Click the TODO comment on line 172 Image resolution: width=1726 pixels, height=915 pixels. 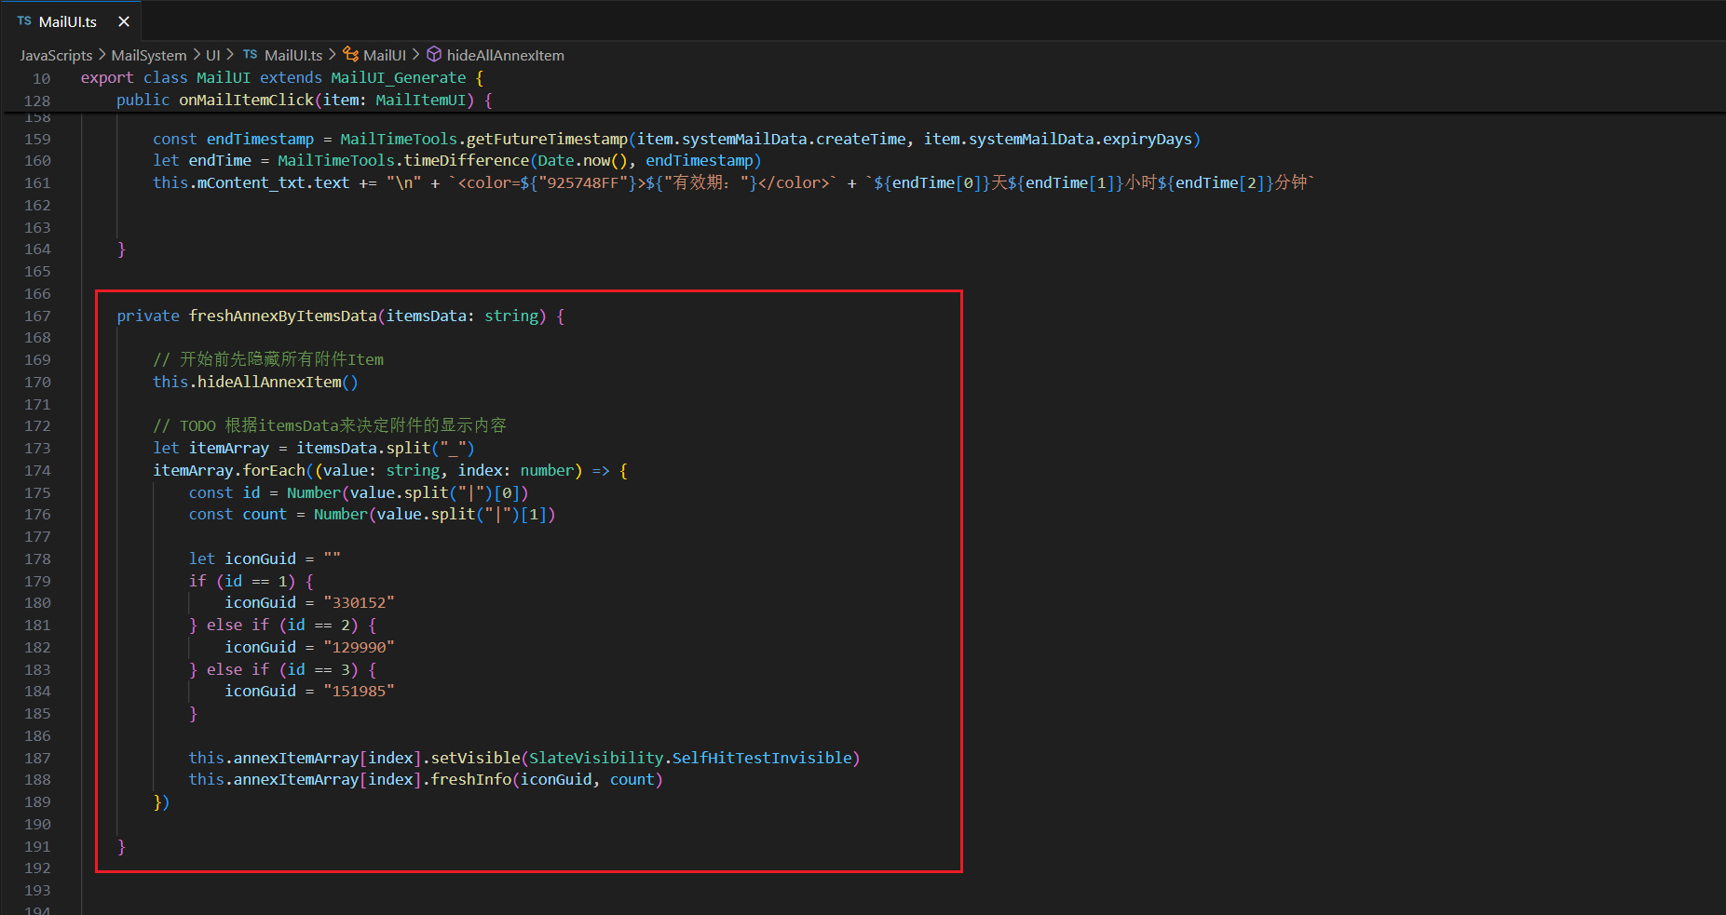tap(330, 425)
